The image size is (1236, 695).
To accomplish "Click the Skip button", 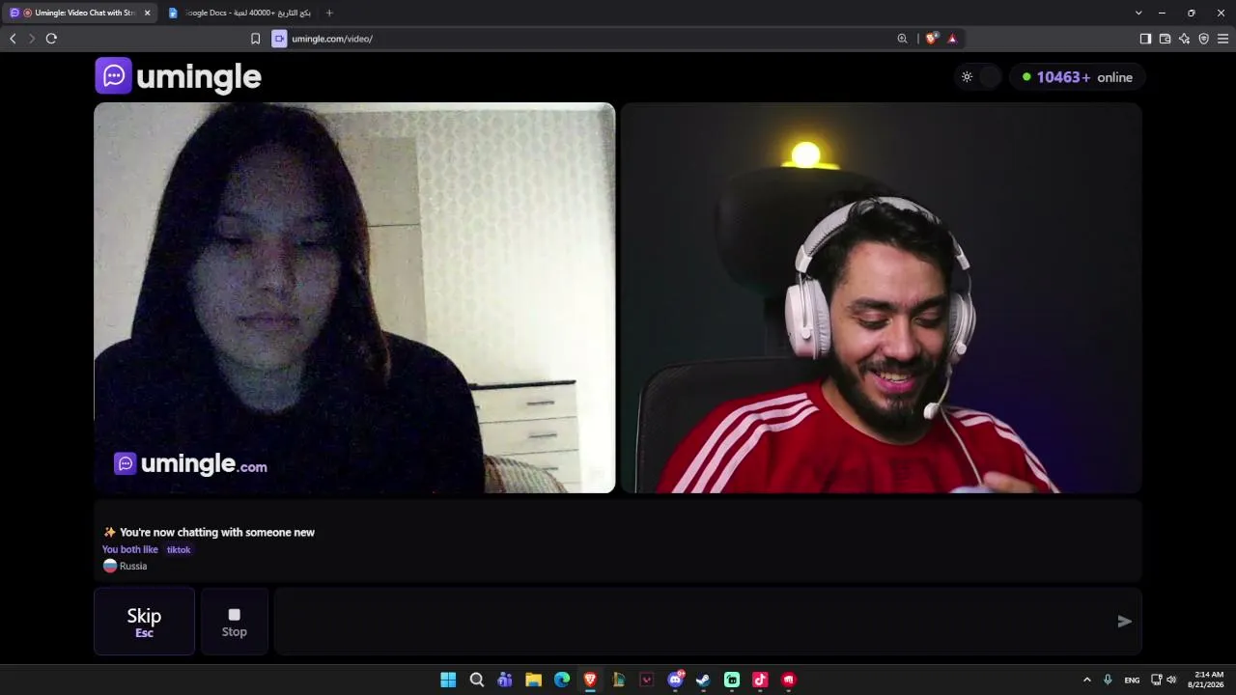I will tap(144, 622).
